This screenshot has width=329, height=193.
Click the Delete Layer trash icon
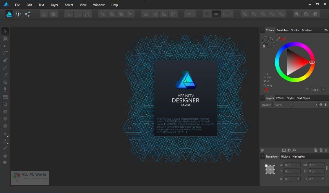tap(326, 150)
